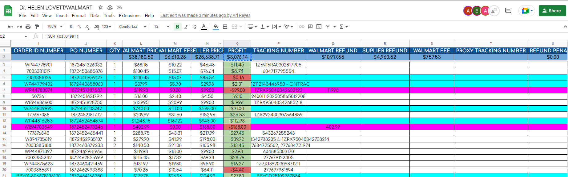Viewport: 568px width, 177px height.
Task: Open comment history icon
Action: click(x=508, y=11)
